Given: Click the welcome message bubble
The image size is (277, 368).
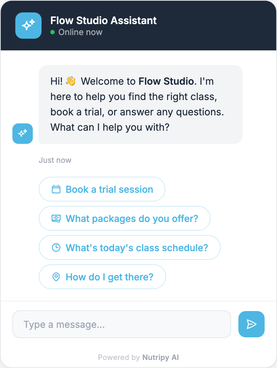Looking at the screenshot, I should [x=141, y=104].
